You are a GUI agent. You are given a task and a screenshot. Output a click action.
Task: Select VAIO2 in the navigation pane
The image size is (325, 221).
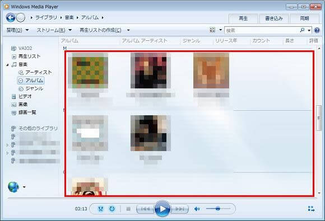coord(25,48)
